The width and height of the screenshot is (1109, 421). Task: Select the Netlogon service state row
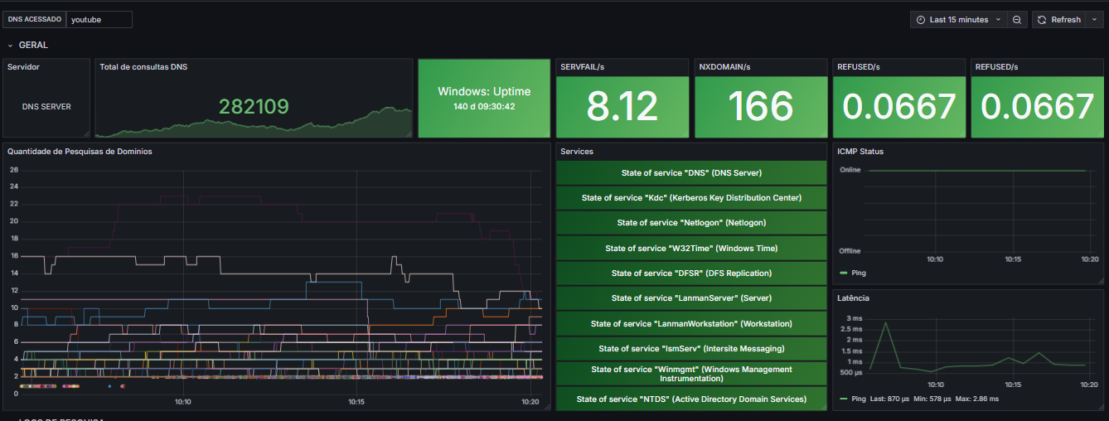click(691, 222)
